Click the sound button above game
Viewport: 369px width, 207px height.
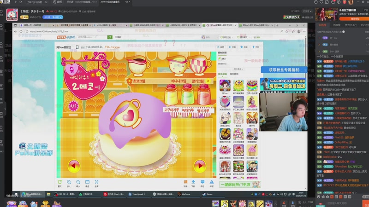(x=232, y=47)
